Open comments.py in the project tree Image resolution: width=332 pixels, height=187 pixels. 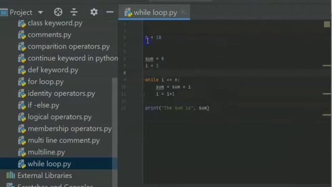(49, 35)
